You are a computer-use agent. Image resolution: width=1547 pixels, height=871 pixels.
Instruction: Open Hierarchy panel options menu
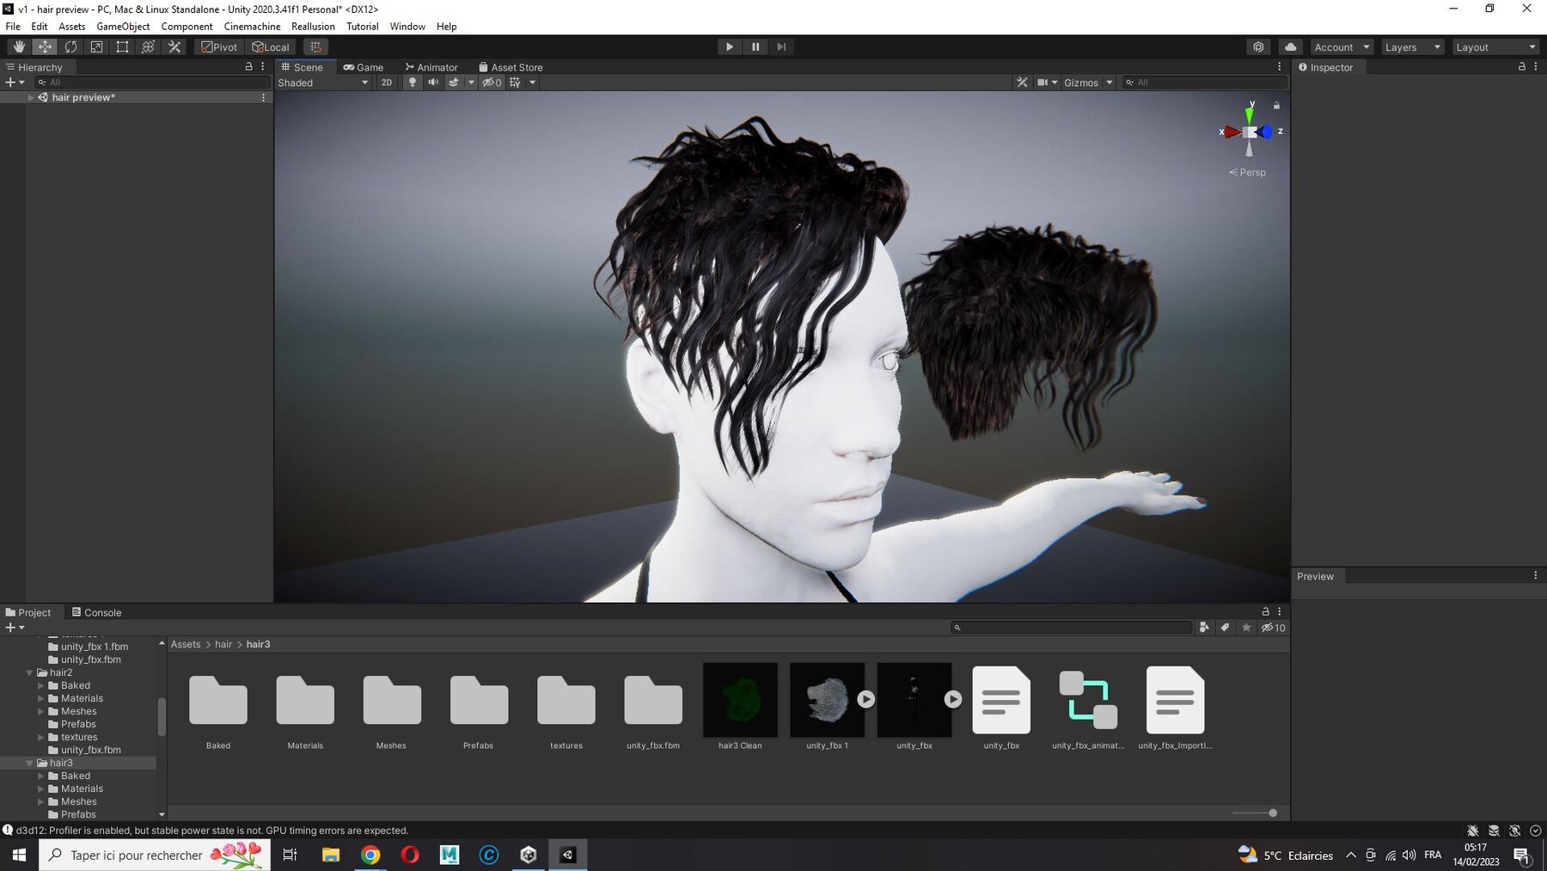(x=263, y=66)
